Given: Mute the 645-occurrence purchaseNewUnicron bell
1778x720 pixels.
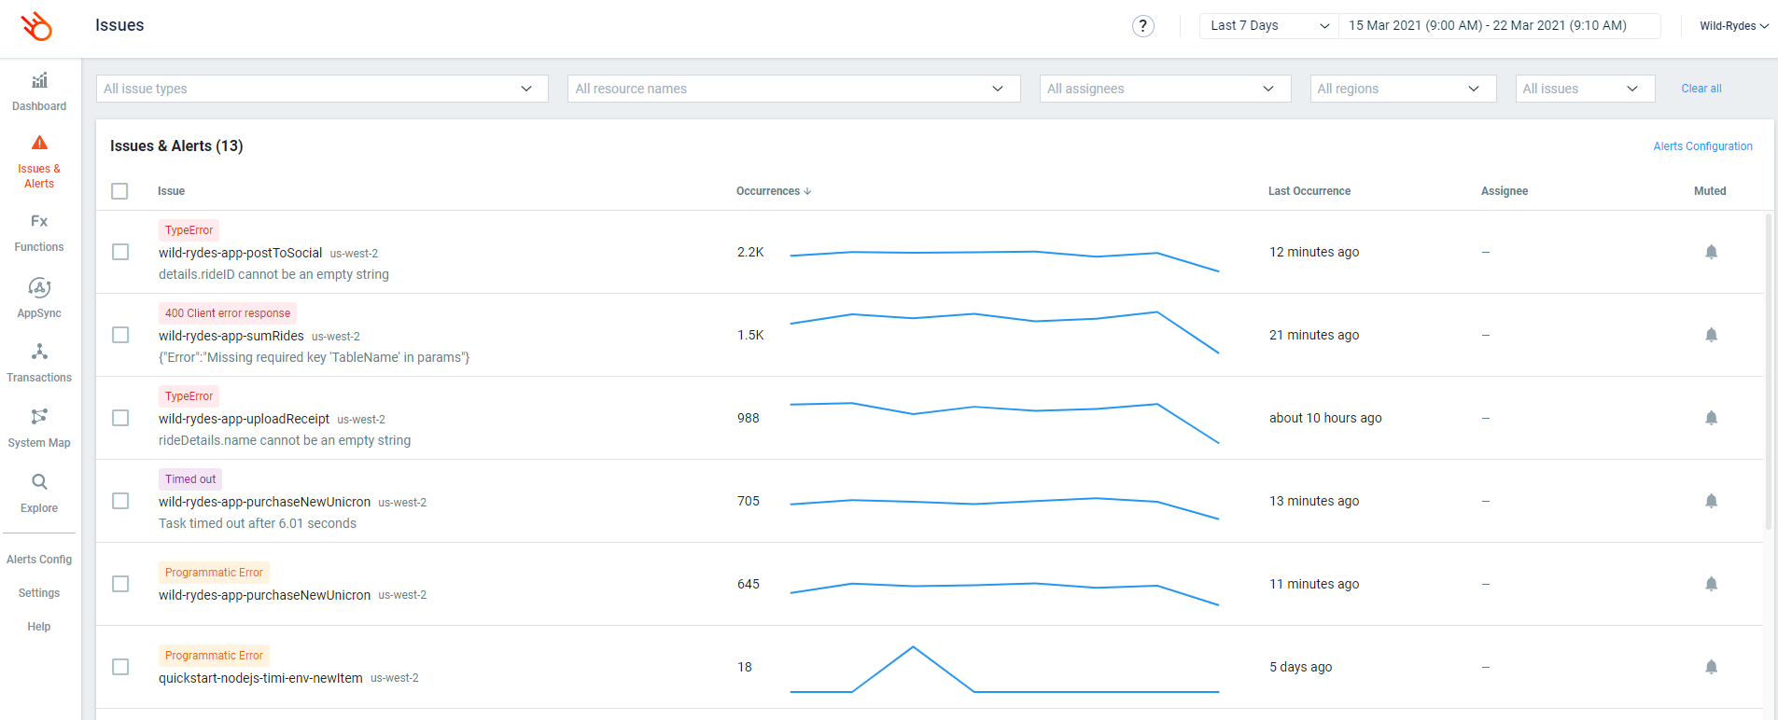Looking at the screenshot, I should pyautogui.click(x=1711, y=584).
